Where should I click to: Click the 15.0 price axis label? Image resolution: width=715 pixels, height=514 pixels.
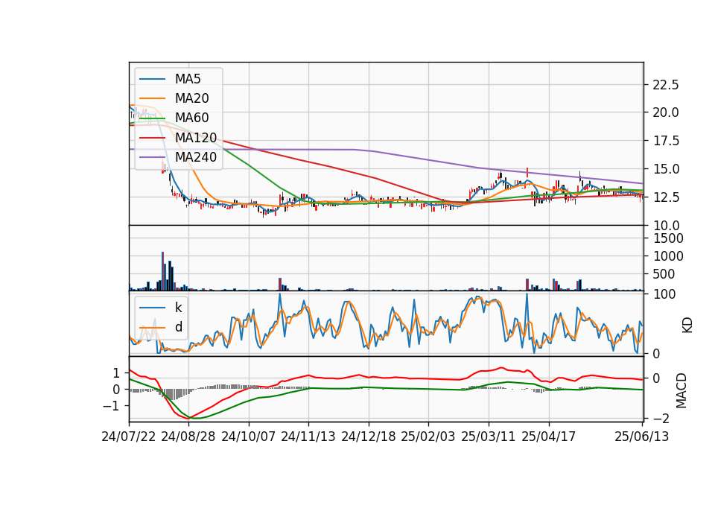(x=666, y=169)
